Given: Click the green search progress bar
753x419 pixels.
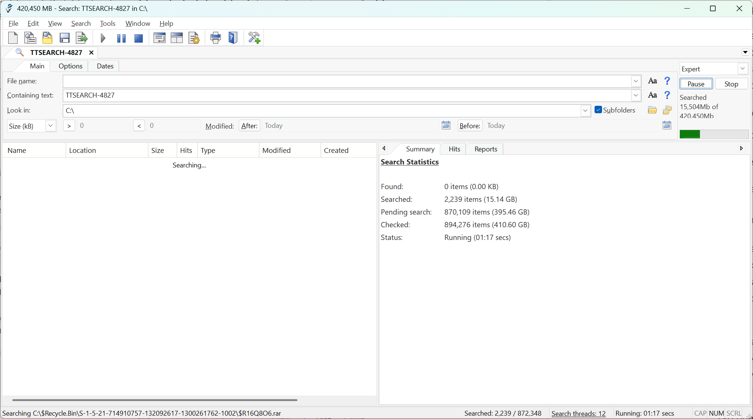Looking at the screenshot, I should (714, 134).
